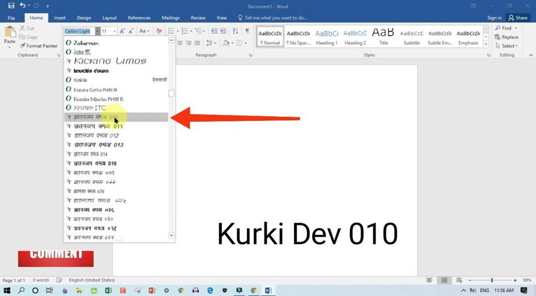Switch to Print Layout view in status bar
This screenshot has height=296, width=536.
click(444, 280)
